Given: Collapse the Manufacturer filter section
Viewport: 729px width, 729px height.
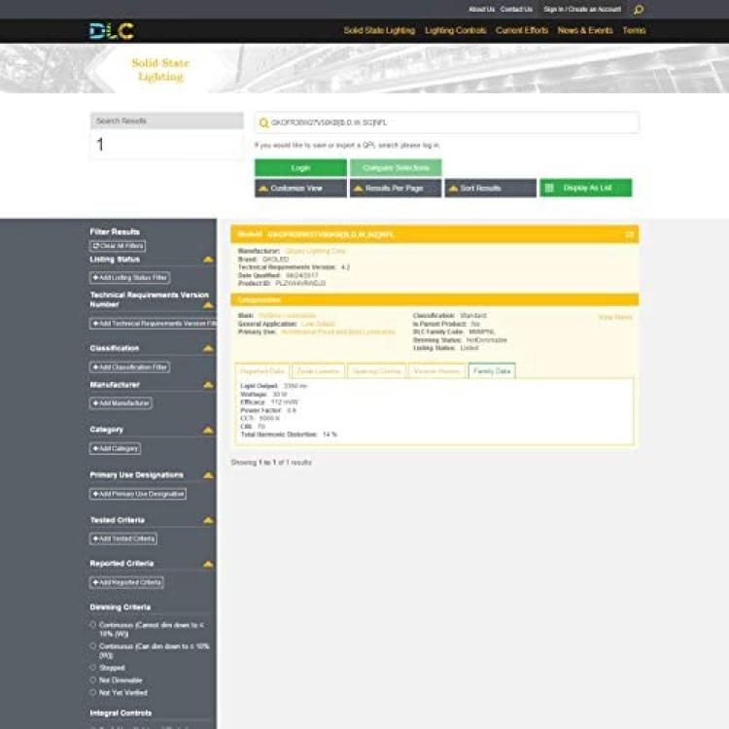Looking at the screenshot, I should [208, 385].
